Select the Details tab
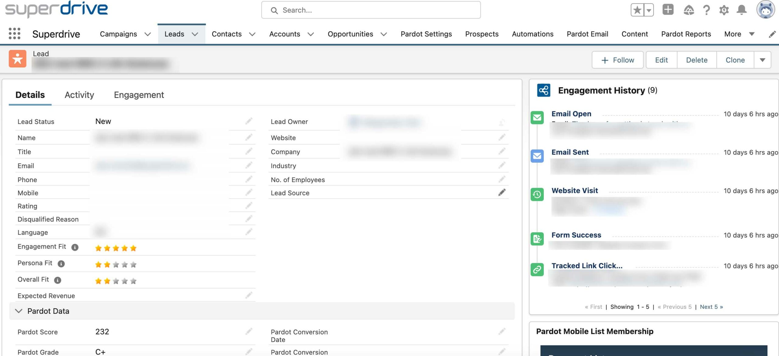The image size is (779, 356). 30,95
